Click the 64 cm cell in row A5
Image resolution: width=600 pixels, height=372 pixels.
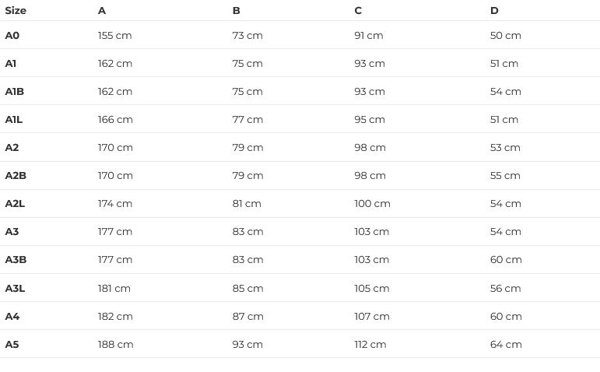tap(506, 344)
